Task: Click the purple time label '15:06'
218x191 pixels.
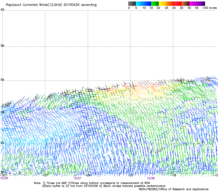Action: point(4,178)
